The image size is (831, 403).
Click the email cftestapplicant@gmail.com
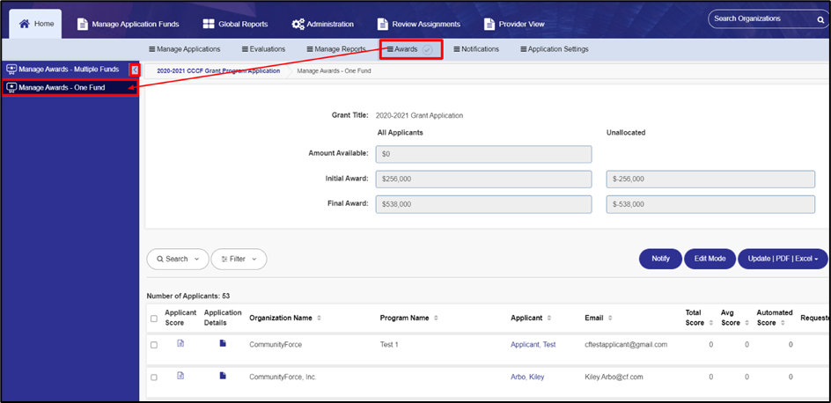click(626, 344)
